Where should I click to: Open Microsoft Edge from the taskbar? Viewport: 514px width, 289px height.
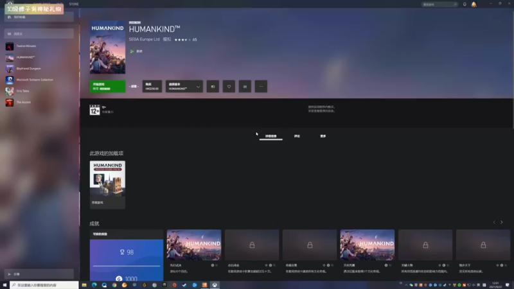point(94,285)
